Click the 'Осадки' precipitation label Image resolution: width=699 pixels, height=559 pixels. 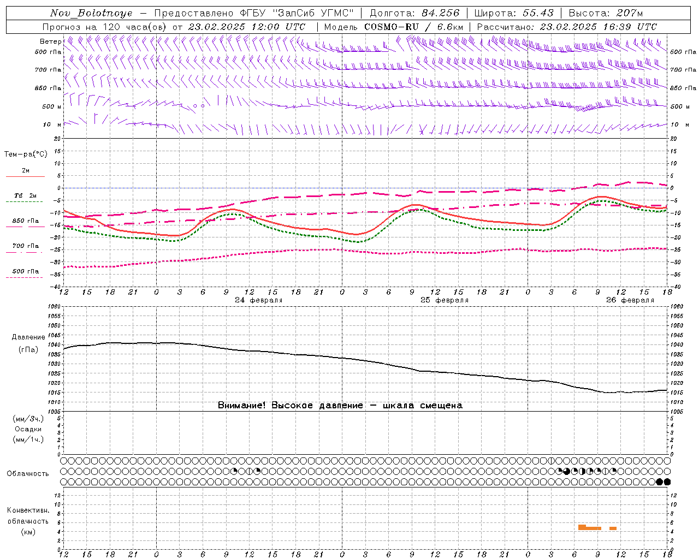[28, 429]
